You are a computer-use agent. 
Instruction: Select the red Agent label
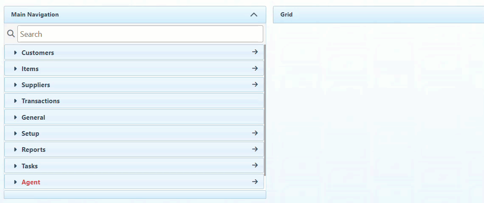pyautogui.click(x=31, y=182)
